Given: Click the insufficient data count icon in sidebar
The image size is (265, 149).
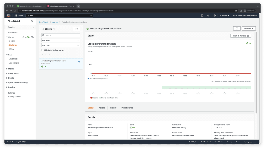Looking at the screenshot, I should coord(32,37).
